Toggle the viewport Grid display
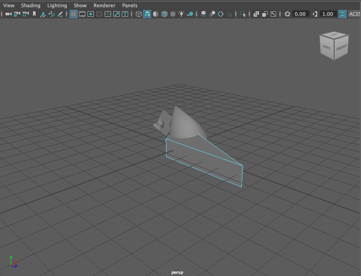 [74, 14]
